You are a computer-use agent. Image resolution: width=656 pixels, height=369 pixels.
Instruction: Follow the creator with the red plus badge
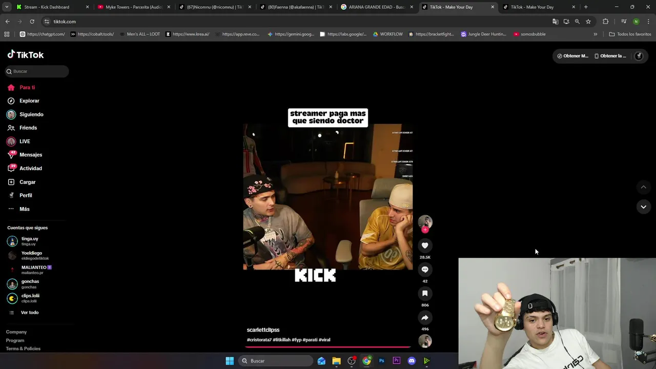425,230
